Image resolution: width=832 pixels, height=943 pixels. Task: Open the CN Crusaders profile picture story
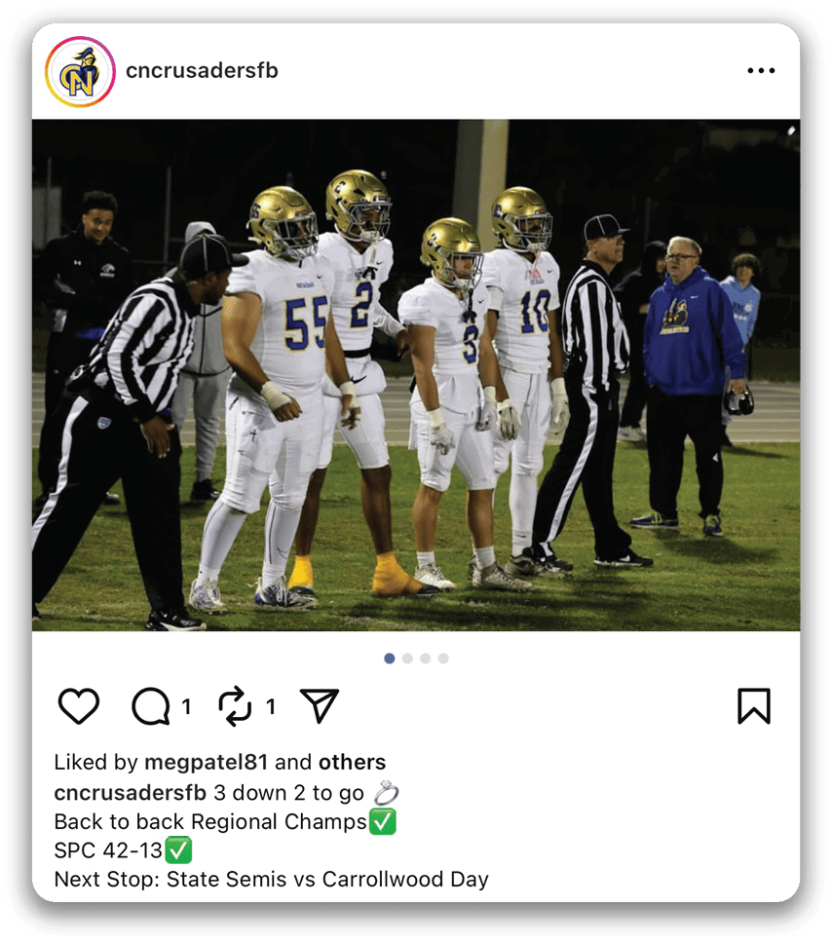click(80, 71)
